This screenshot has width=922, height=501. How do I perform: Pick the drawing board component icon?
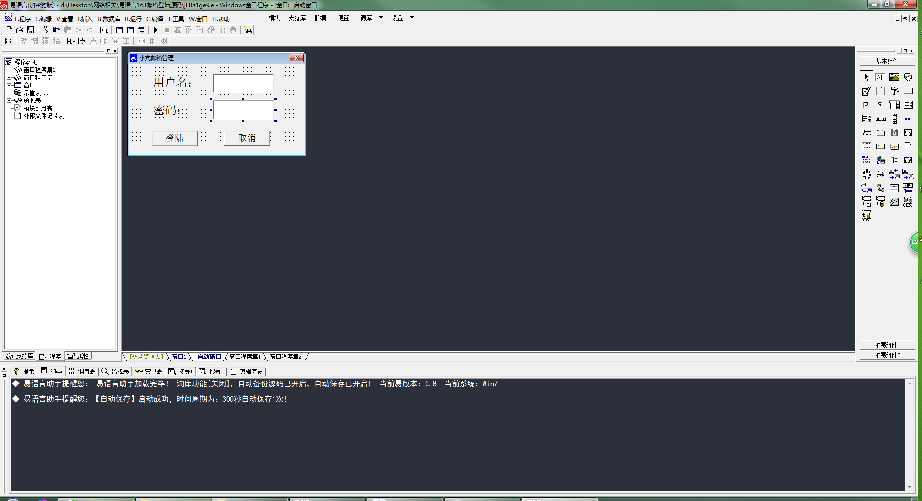(867, 91)
